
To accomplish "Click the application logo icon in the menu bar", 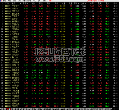I will tap(1, 1).
